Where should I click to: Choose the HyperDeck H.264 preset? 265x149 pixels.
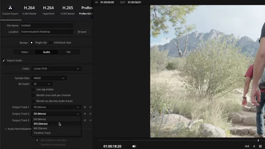48,10
